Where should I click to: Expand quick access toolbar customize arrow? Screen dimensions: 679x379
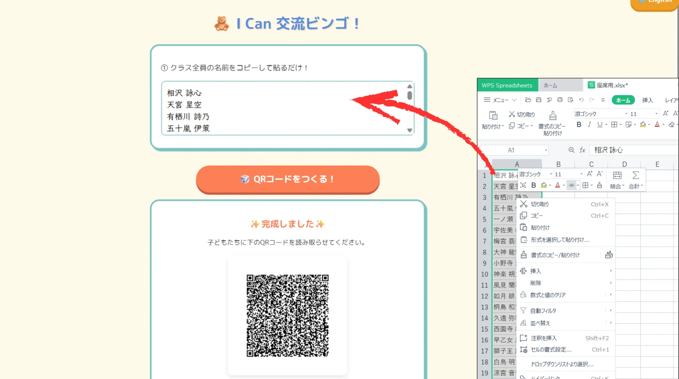tap(603, 100)
